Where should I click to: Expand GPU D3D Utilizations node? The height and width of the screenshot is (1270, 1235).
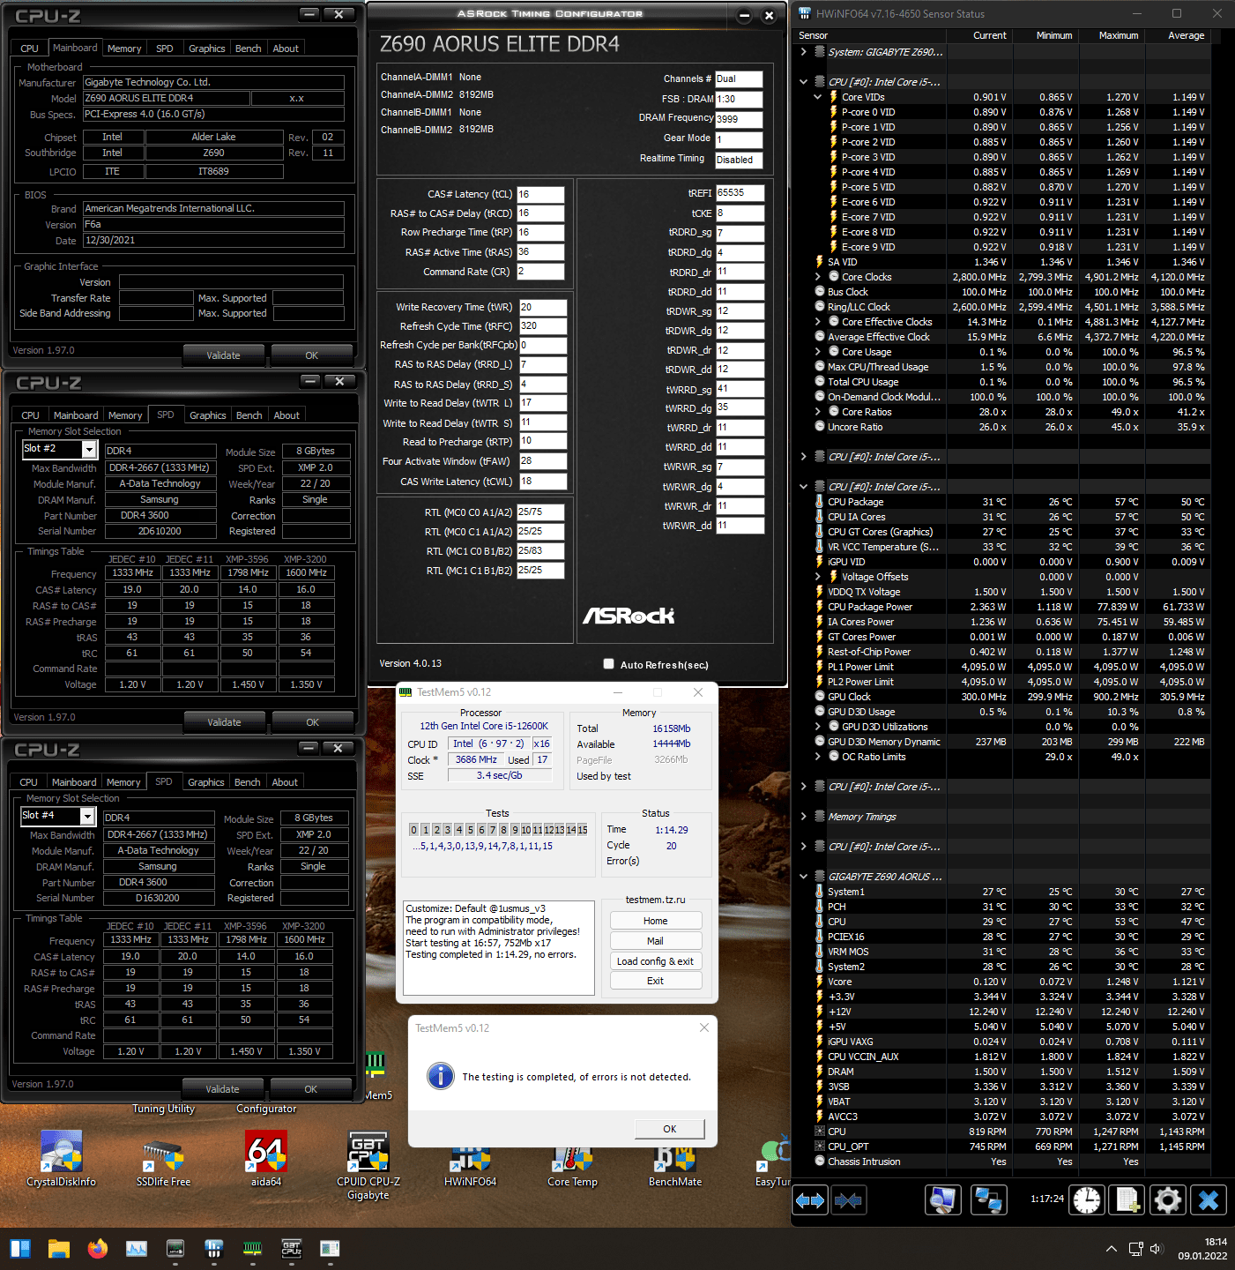pyautogui.click(x=817, y=727)
